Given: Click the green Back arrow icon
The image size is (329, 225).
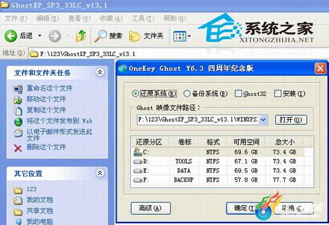Looking at the screenshot, I should point(11,36).
